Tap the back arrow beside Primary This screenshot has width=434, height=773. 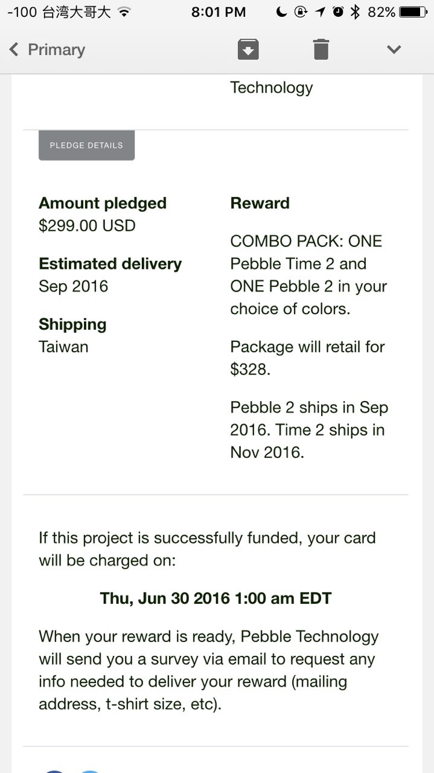click(14, 50)
